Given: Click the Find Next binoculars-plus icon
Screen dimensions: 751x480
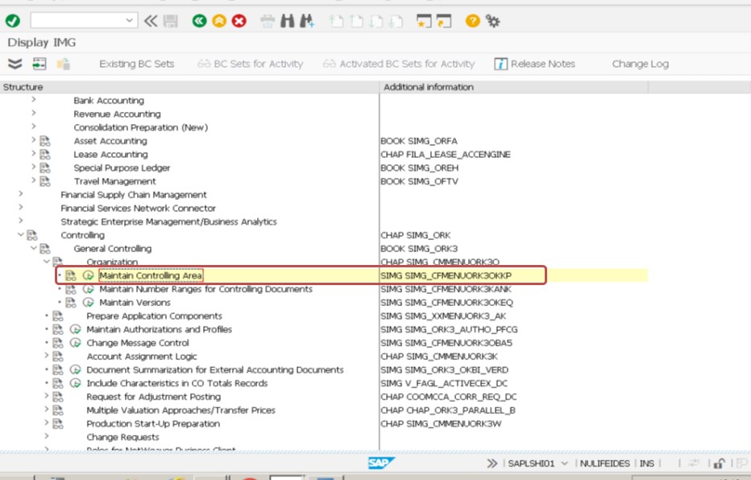Looking at the screenshot, I should point(307,21).
